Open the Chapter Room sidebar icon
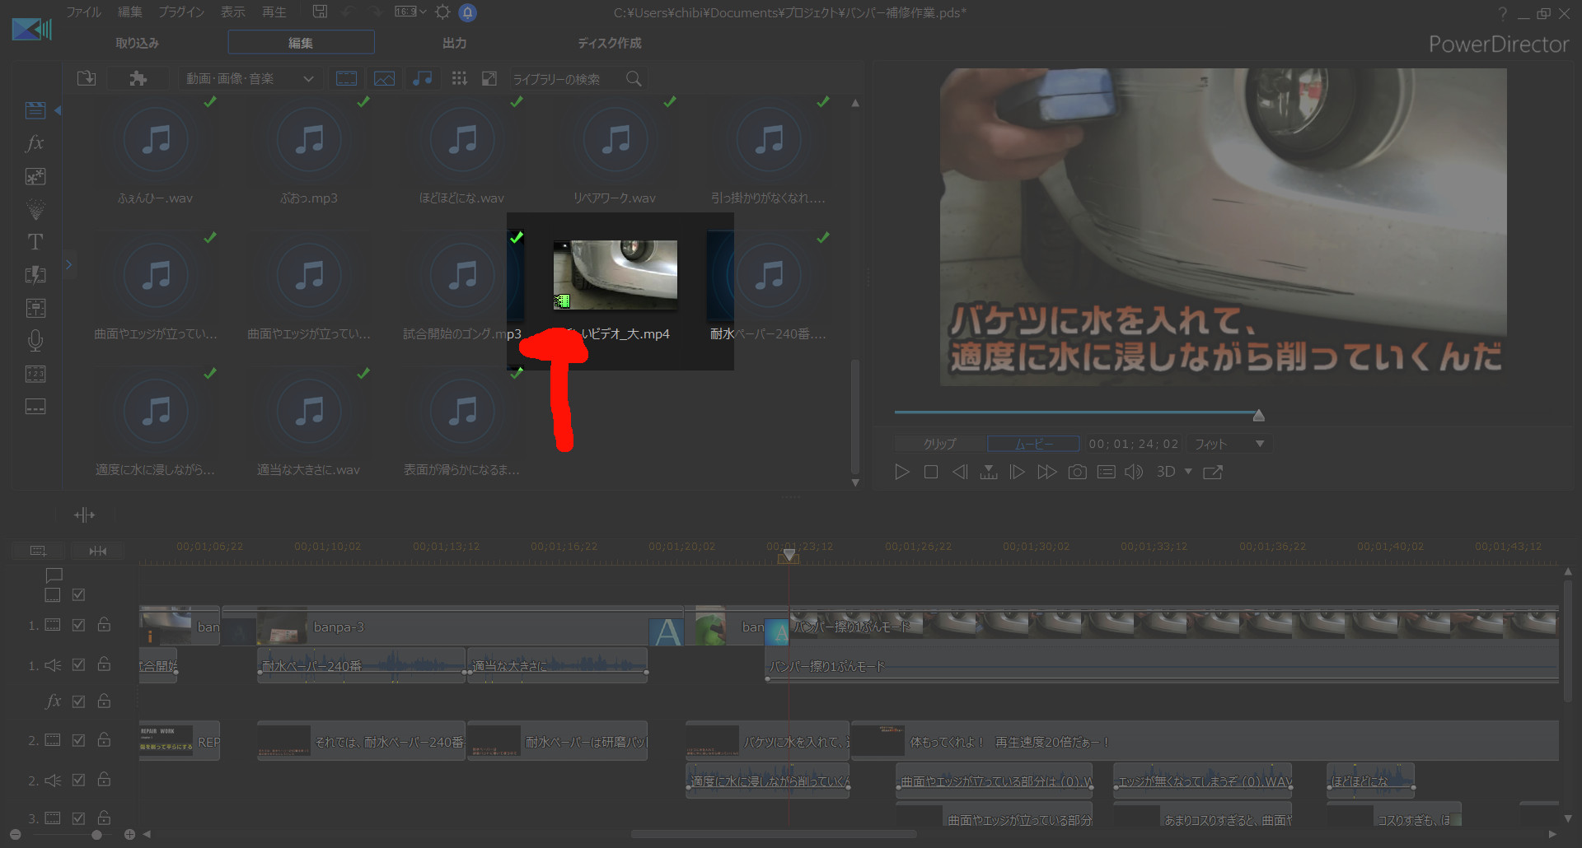The image size is (1582, 848). pos(35,374)
